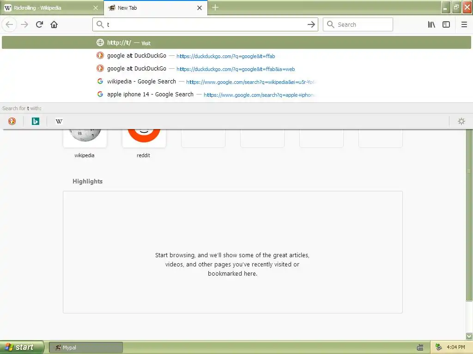The height and width of the screenshot is (354, 473).
Task: Reload the current page
Action: click(x=40, y=25)
